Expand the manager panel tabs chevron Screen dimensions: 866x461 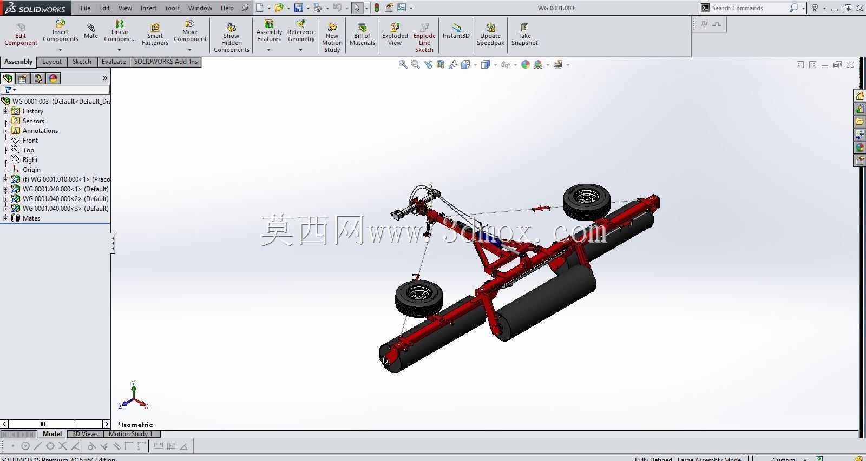[105, 78]
